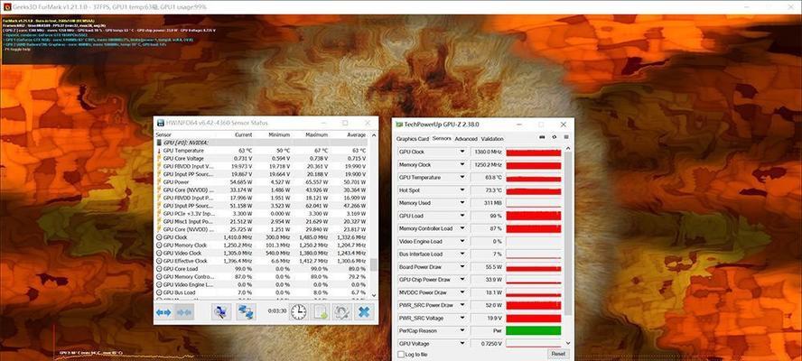The width and height of the screenshot is (802, 361).
Task: Click the red PWR_SRC Voltage graph in GPU-Z
Action: point(534,318)
